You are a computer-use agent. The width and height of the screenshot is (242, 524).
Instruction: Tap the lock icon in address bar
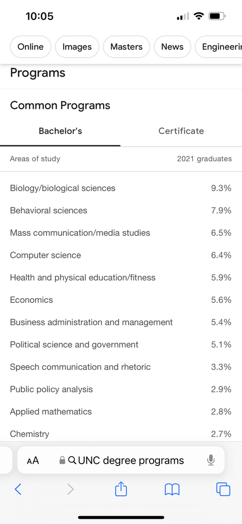62,461
